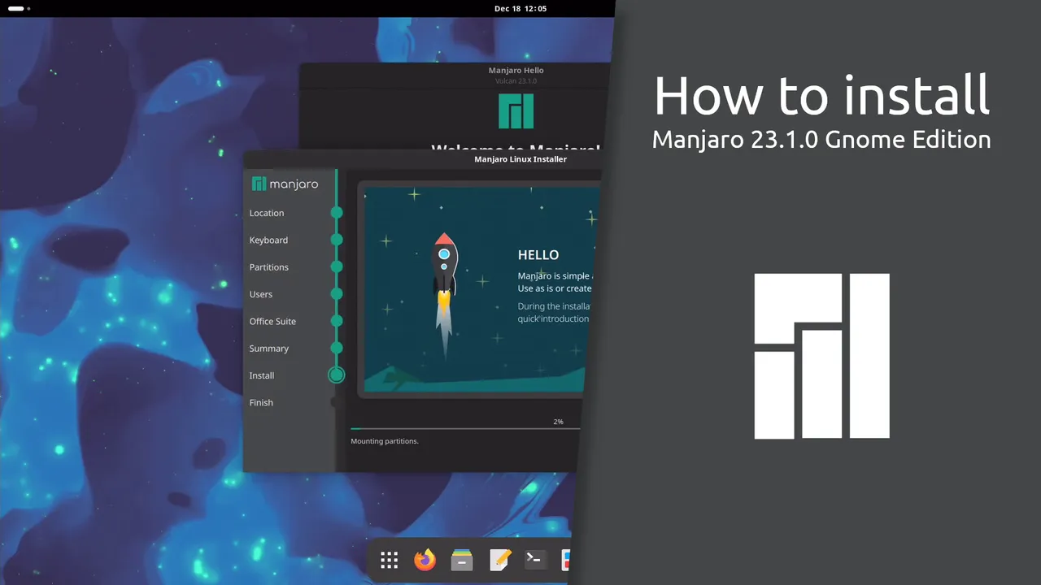The image size is (1041, 585).
Task: Select the Users step in installer
Action: [x=261, y=294]
